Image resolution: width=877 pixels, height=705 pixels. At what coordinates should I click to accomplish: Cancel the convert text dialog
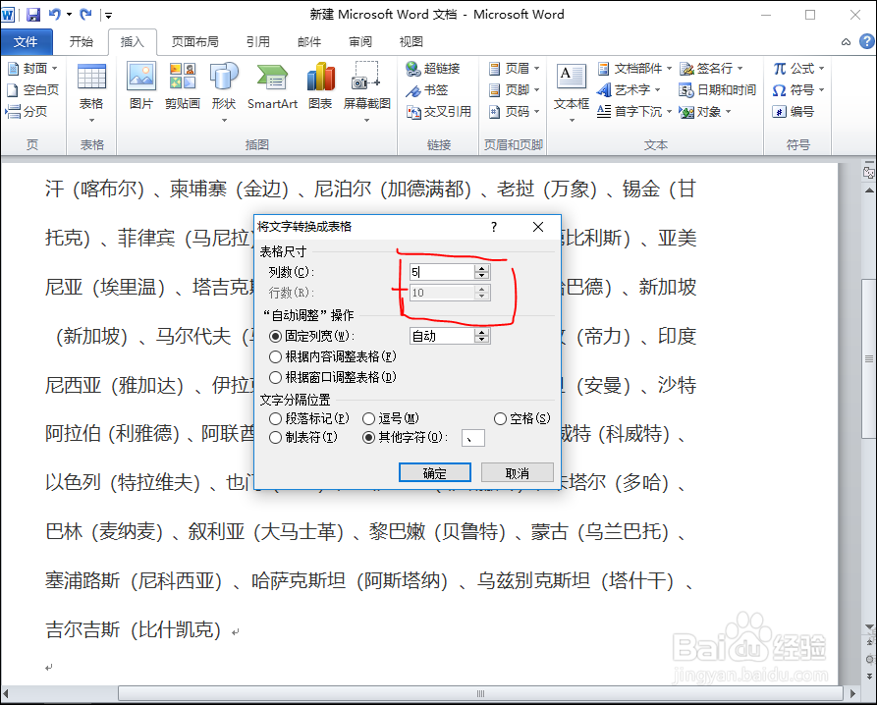[x=518, y=472]
